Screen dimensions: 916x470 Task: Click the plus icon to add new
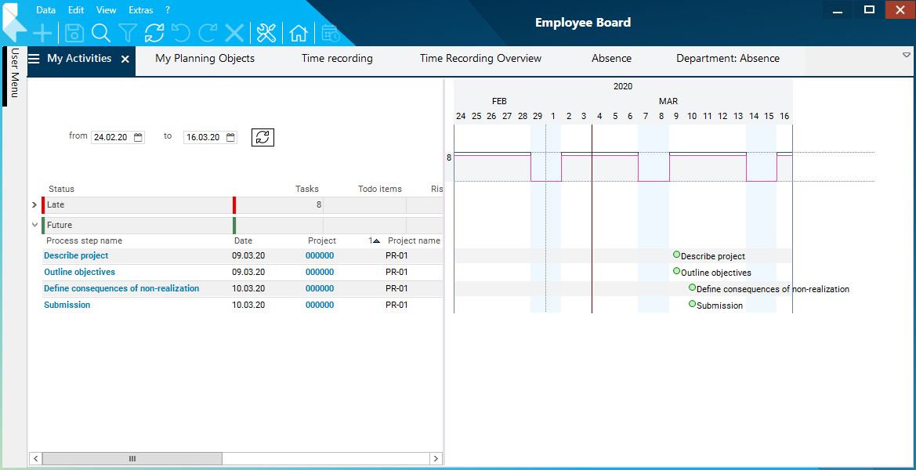[42, 33]
